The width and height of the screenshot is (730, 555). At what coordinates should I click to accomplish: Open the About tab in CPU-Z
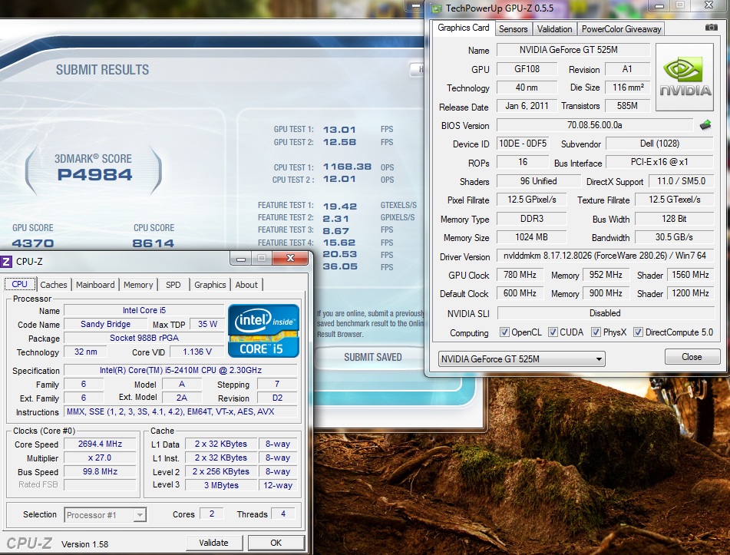tap(246, 285)
